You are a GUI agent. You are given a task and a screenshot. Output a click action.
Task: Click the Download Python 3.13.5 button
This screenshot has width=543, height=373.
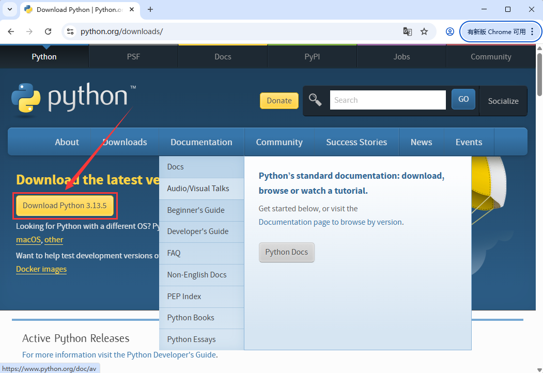(x=65, y=205)
